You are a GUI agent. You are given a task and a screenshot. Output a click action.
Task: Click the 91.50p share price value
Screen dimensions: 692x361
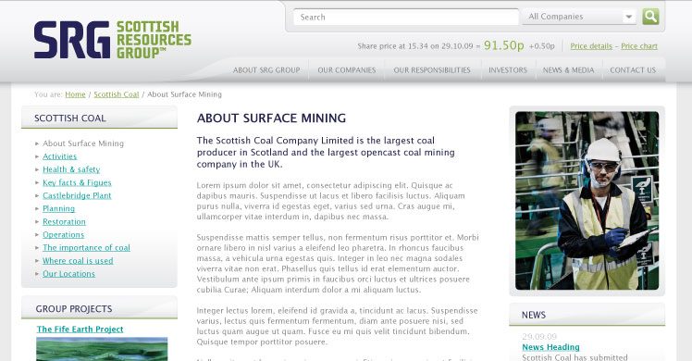tap(503, 45)
